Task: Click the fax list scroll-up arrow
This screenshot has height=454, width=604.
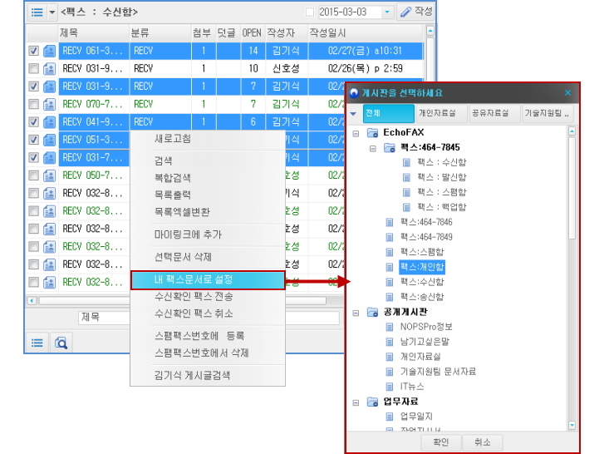Action: (430, 31)
